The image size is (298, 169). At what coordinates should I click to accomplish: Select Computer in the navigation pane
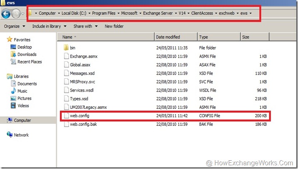click(x=22, y=120)
